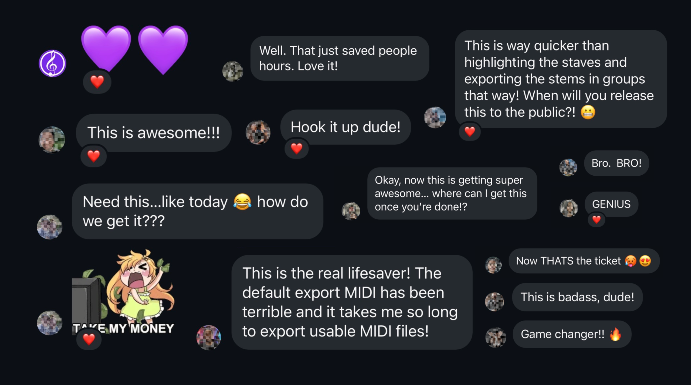Viewport: 691px width, 385px height.
Task: Open avatar next to 'Game changer!!' message
Action: tap(496, 337)
